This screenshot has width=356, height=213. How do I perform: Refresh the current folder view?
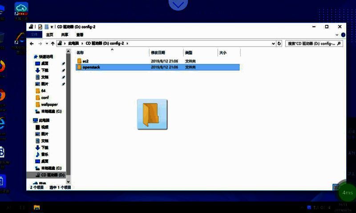[279, 43]
